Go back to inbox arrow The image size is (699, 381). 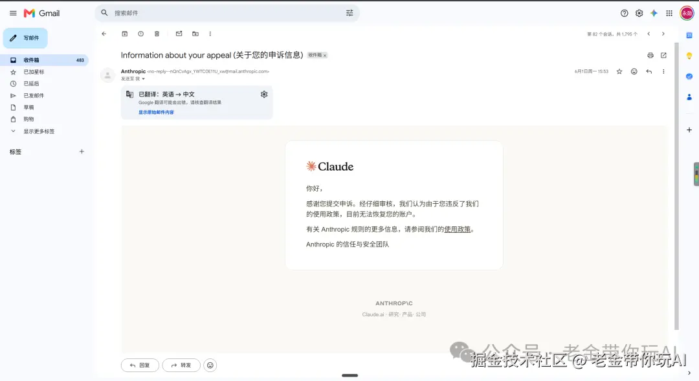tap(104, 34)
